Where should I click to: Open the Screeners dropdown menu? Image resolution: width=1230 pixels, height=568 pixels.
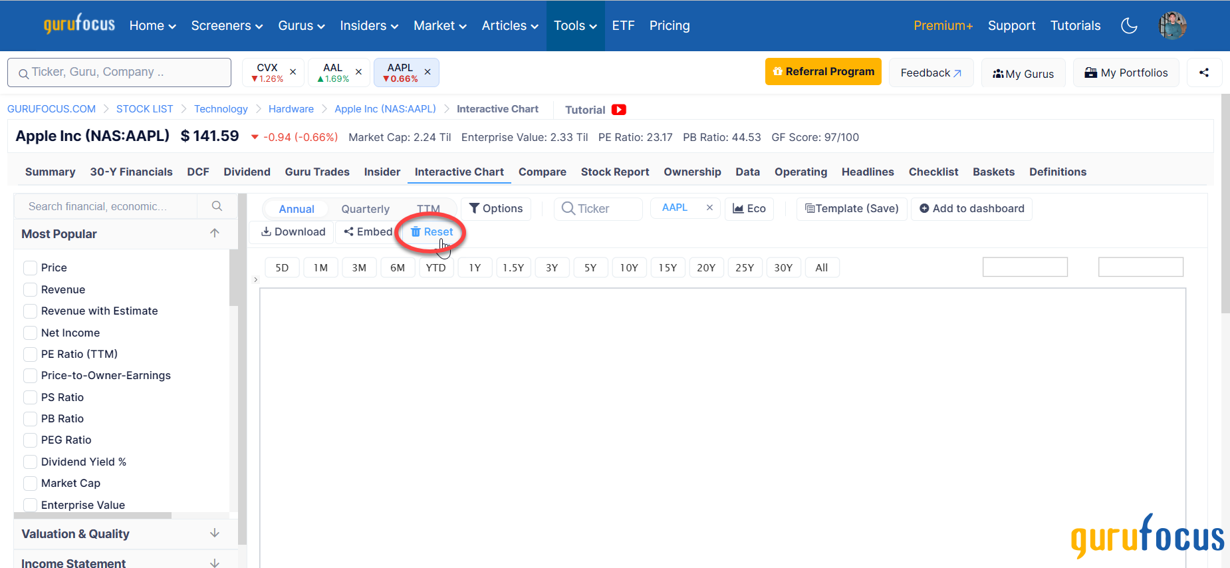[x=227, y=26]
